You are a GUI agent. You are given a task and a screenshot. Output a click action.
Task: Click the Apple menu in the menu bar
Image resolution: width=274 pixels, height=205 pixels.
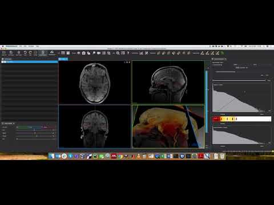pos(2,46)
